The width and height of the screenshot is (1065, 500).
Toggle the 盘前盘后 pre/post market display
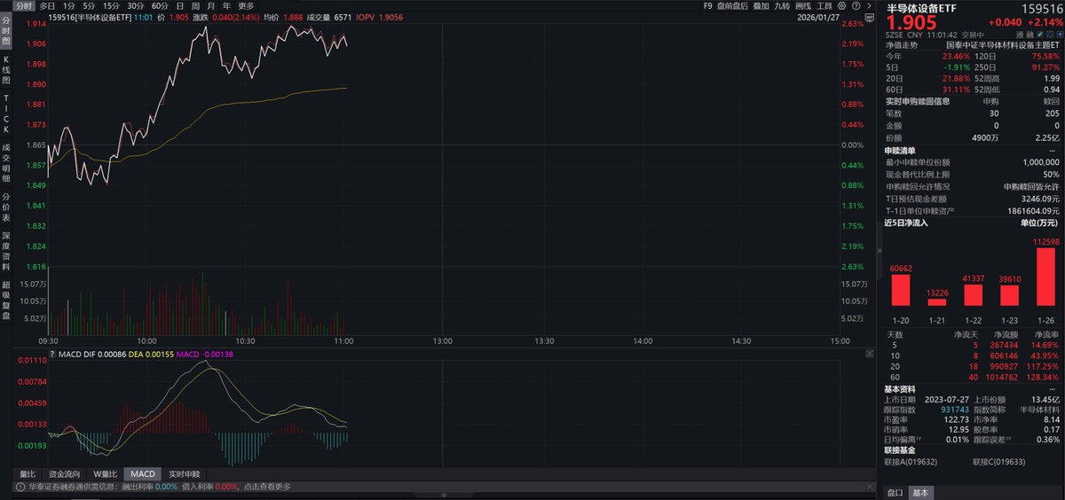(733, 5)
